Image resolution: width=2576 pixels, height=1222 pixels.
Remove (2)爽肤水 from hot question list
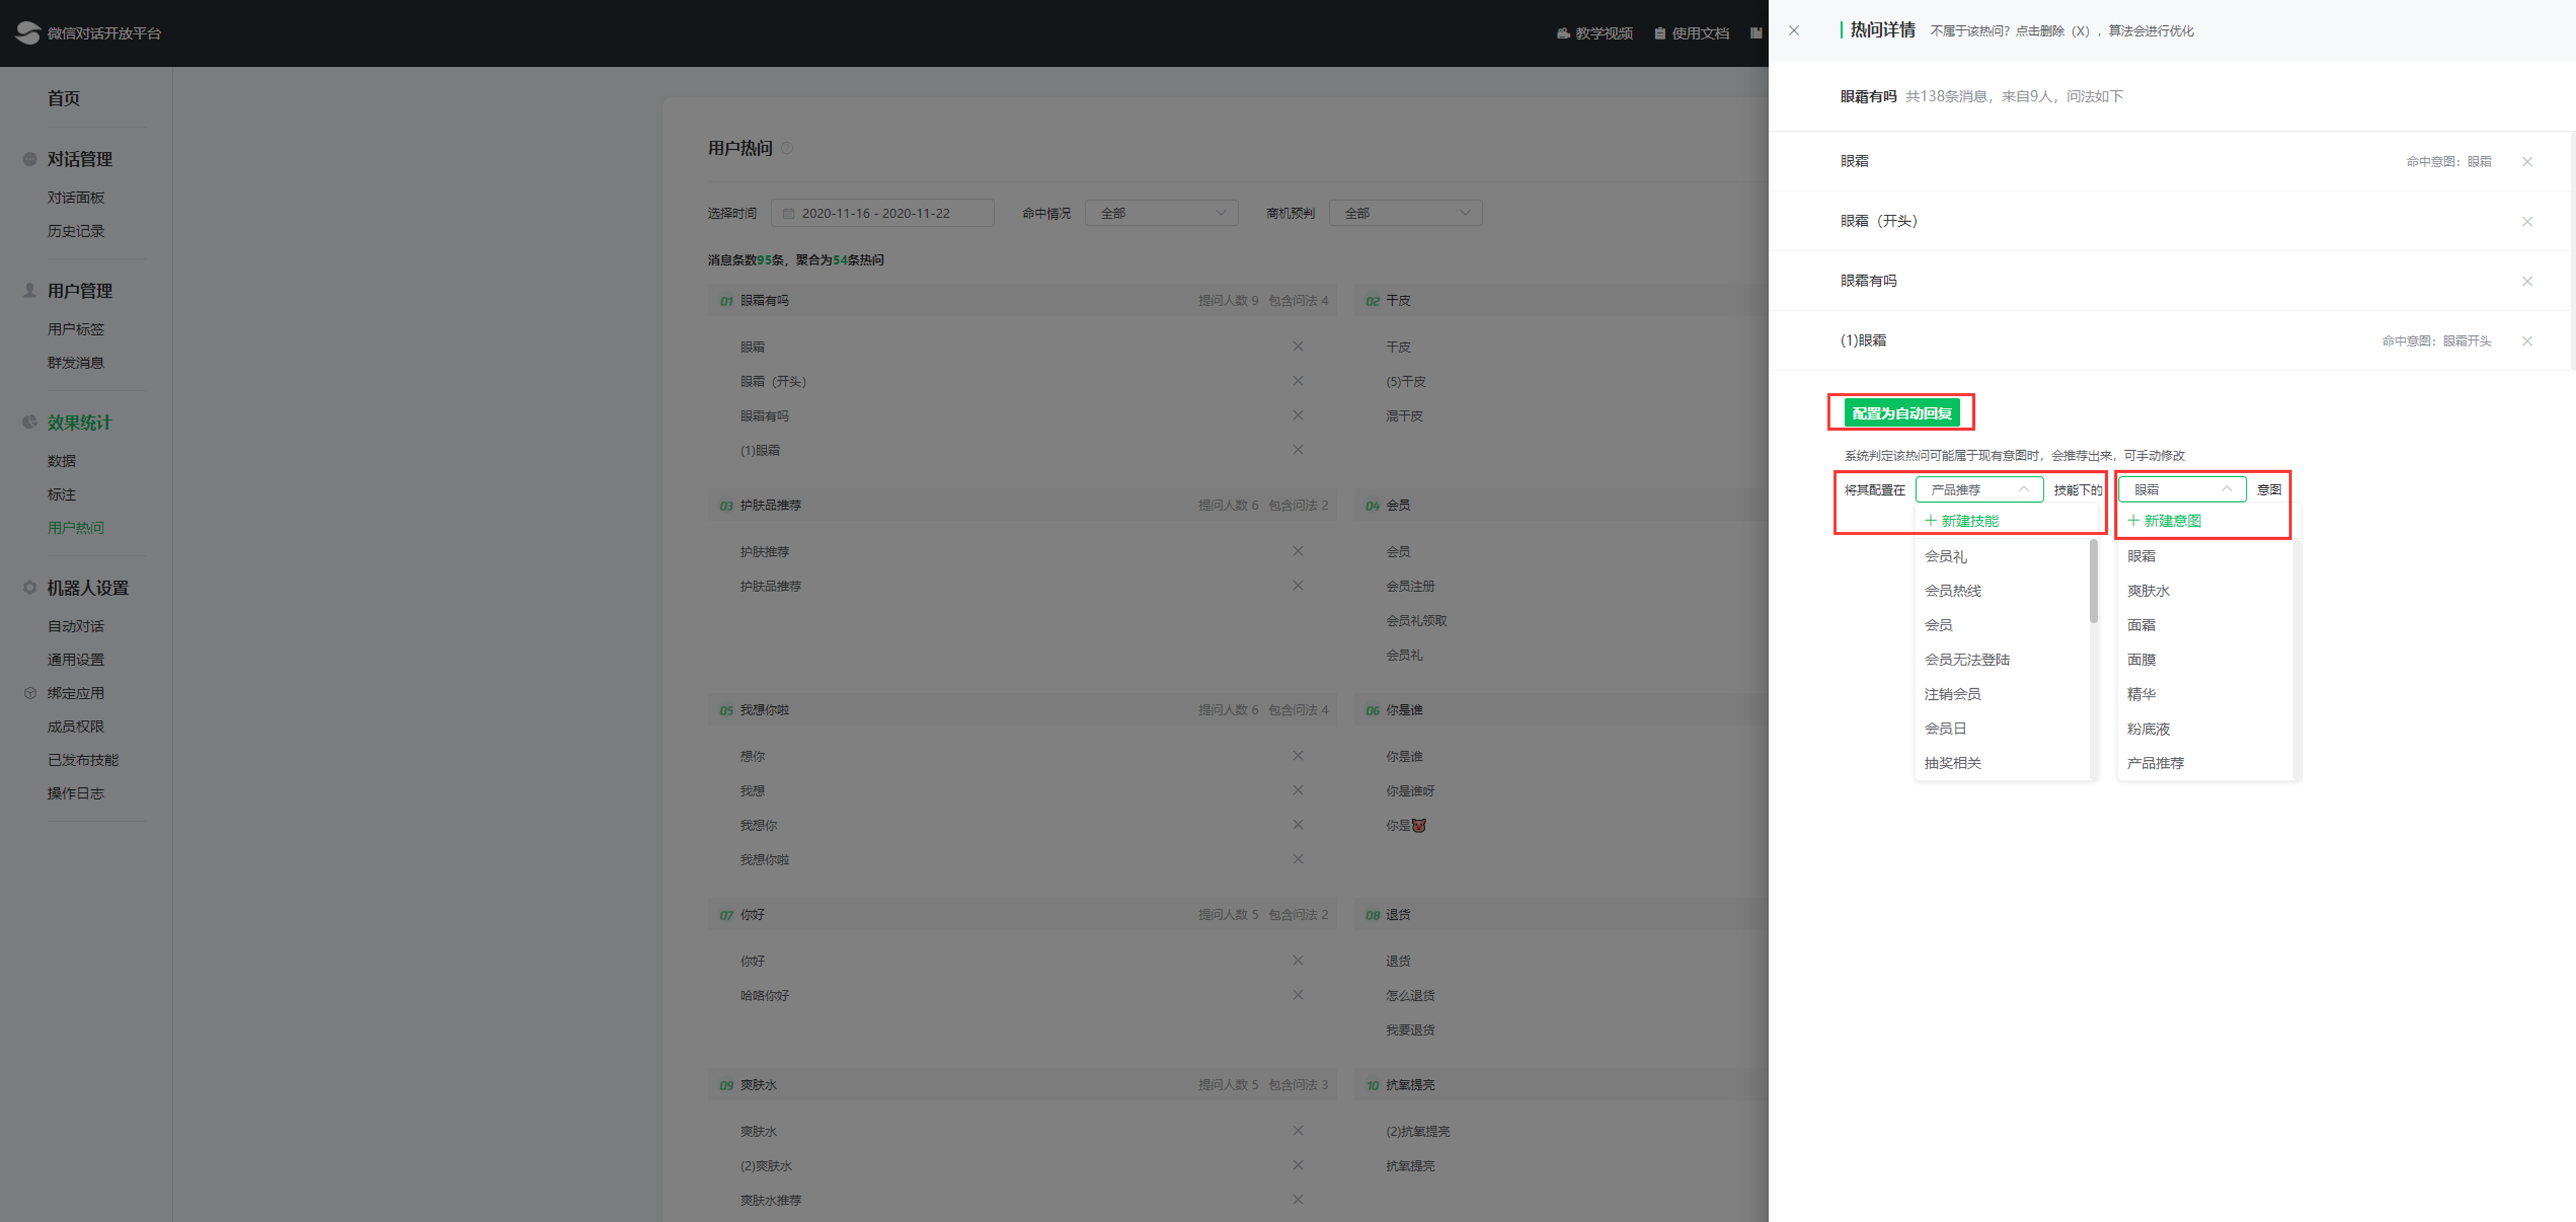(1298, 1166)
